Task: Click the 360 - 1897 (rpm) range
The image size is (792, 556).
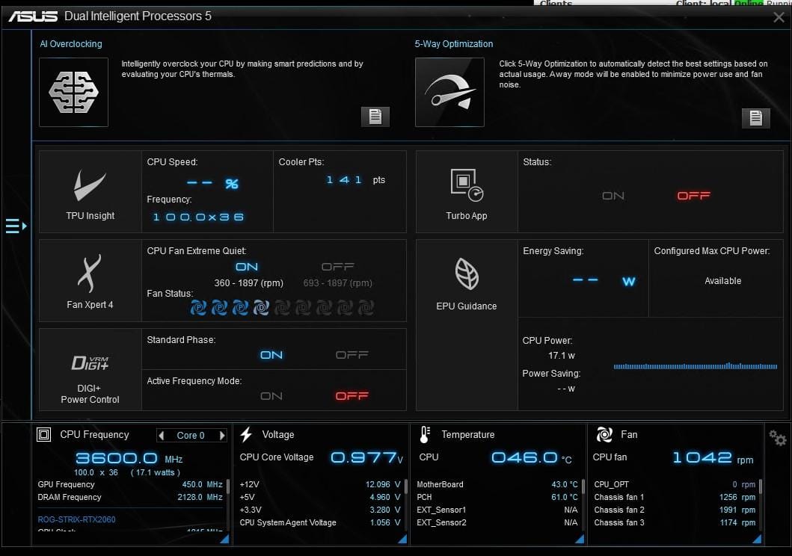Action: point(248,283)
